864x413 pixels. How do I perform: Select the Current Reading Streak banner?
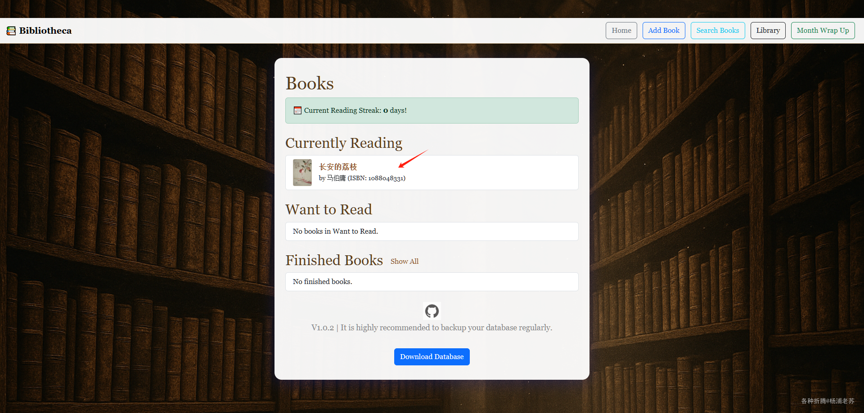432,111
